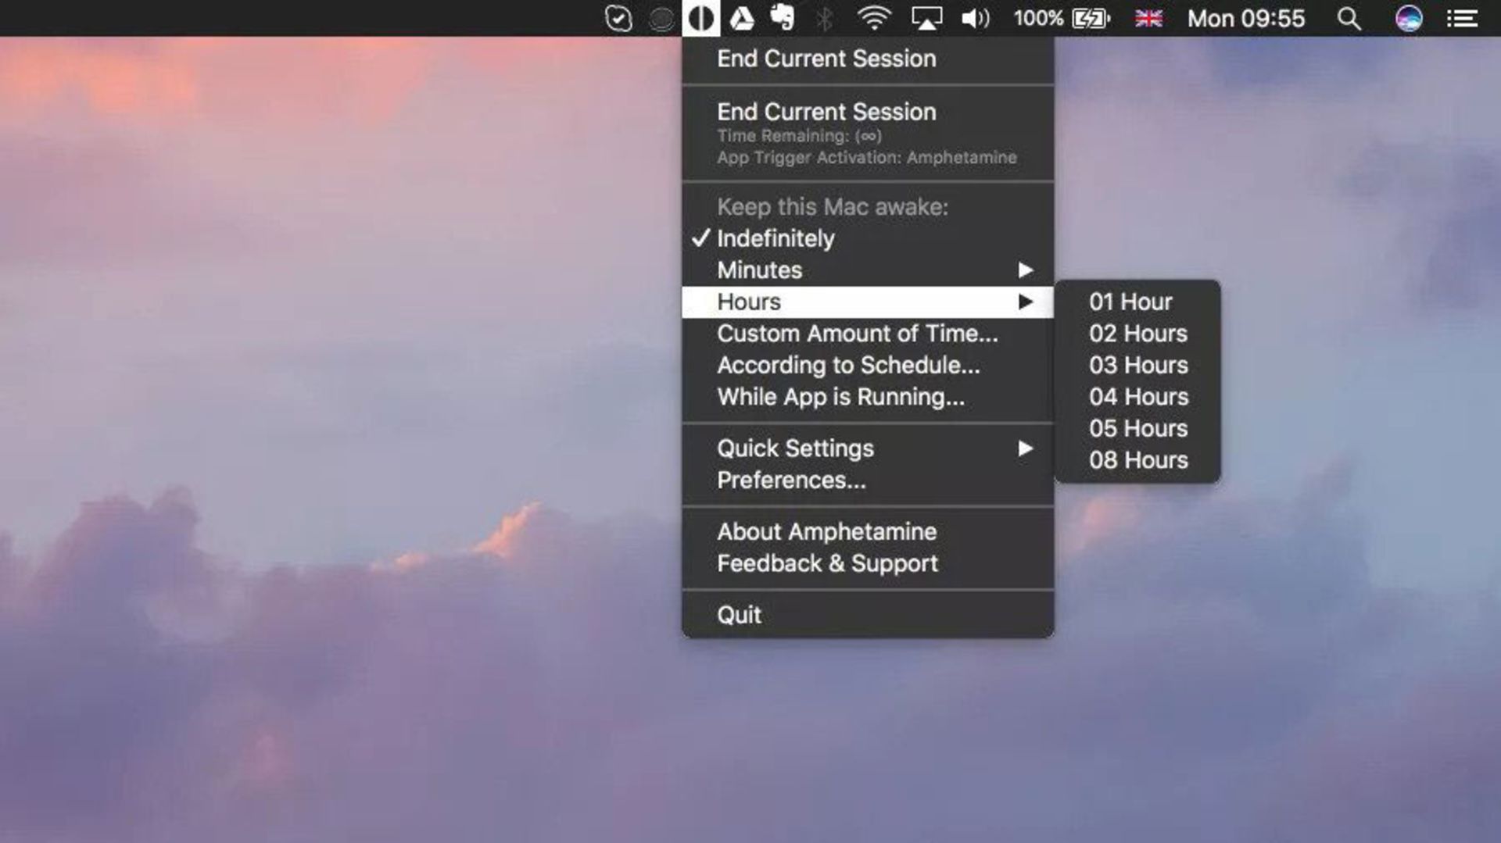
Task: Launch Siri from the menu bar
Action: 1409,18
